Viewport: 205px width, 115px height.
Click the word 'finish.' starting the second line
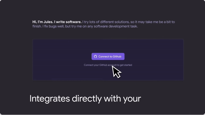(37, 26)
